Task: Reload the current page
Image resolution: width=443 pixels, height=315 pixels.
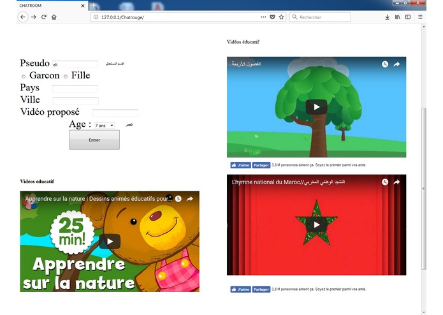Action: click(x=44, y=17)
